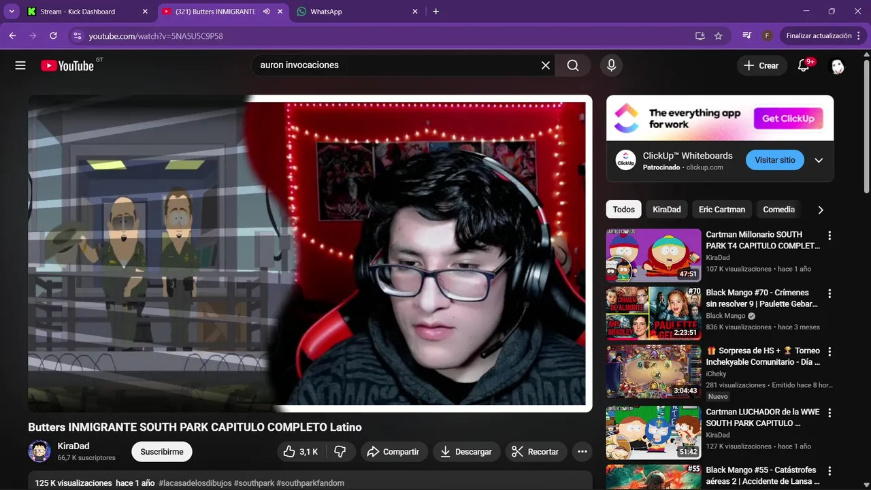Image resolution: width=871 pixels, height=490 pixels.
Task: Open options for Black Mango #55 video
Action: (829, 471)
